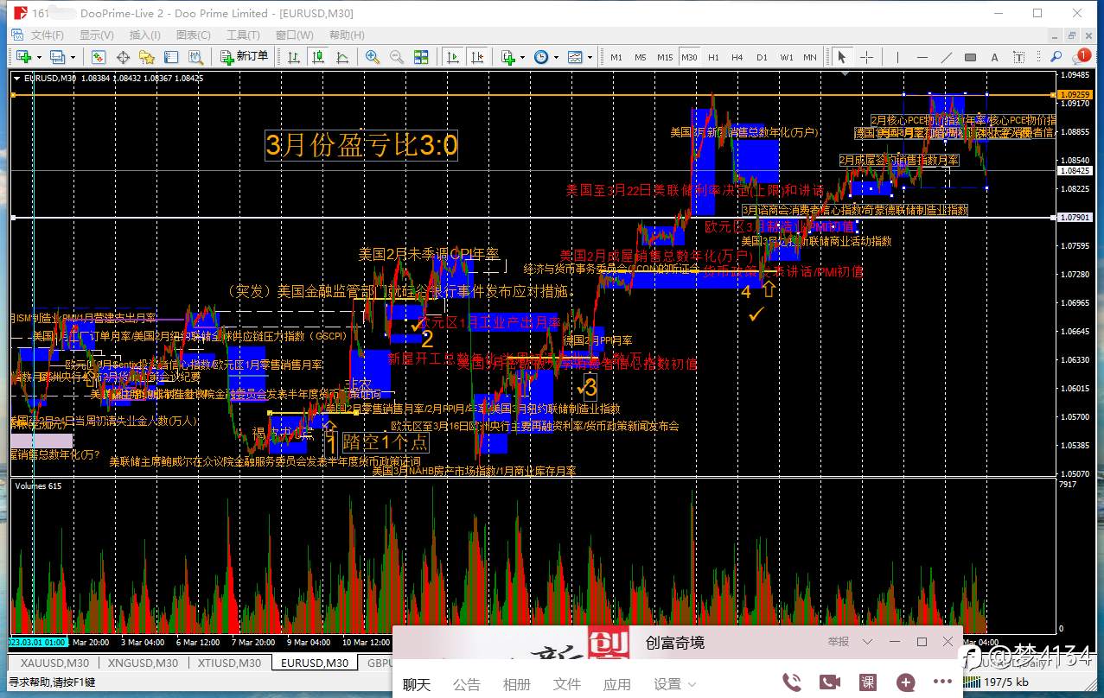The image size is (1104, 698).
Task: Select the W1 timeframe
Action: [x=787, y=57]
